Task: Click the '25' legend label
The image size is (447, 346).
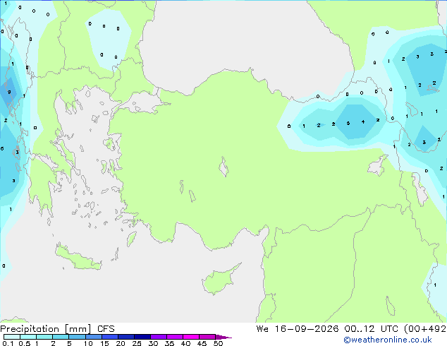Action: [x=137, y=343]
